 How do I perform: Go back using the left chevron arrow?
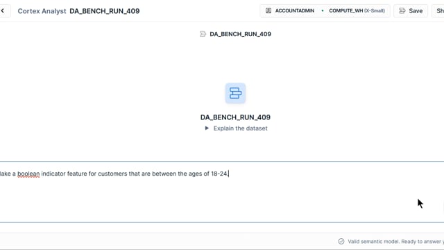tap(3, 11)
